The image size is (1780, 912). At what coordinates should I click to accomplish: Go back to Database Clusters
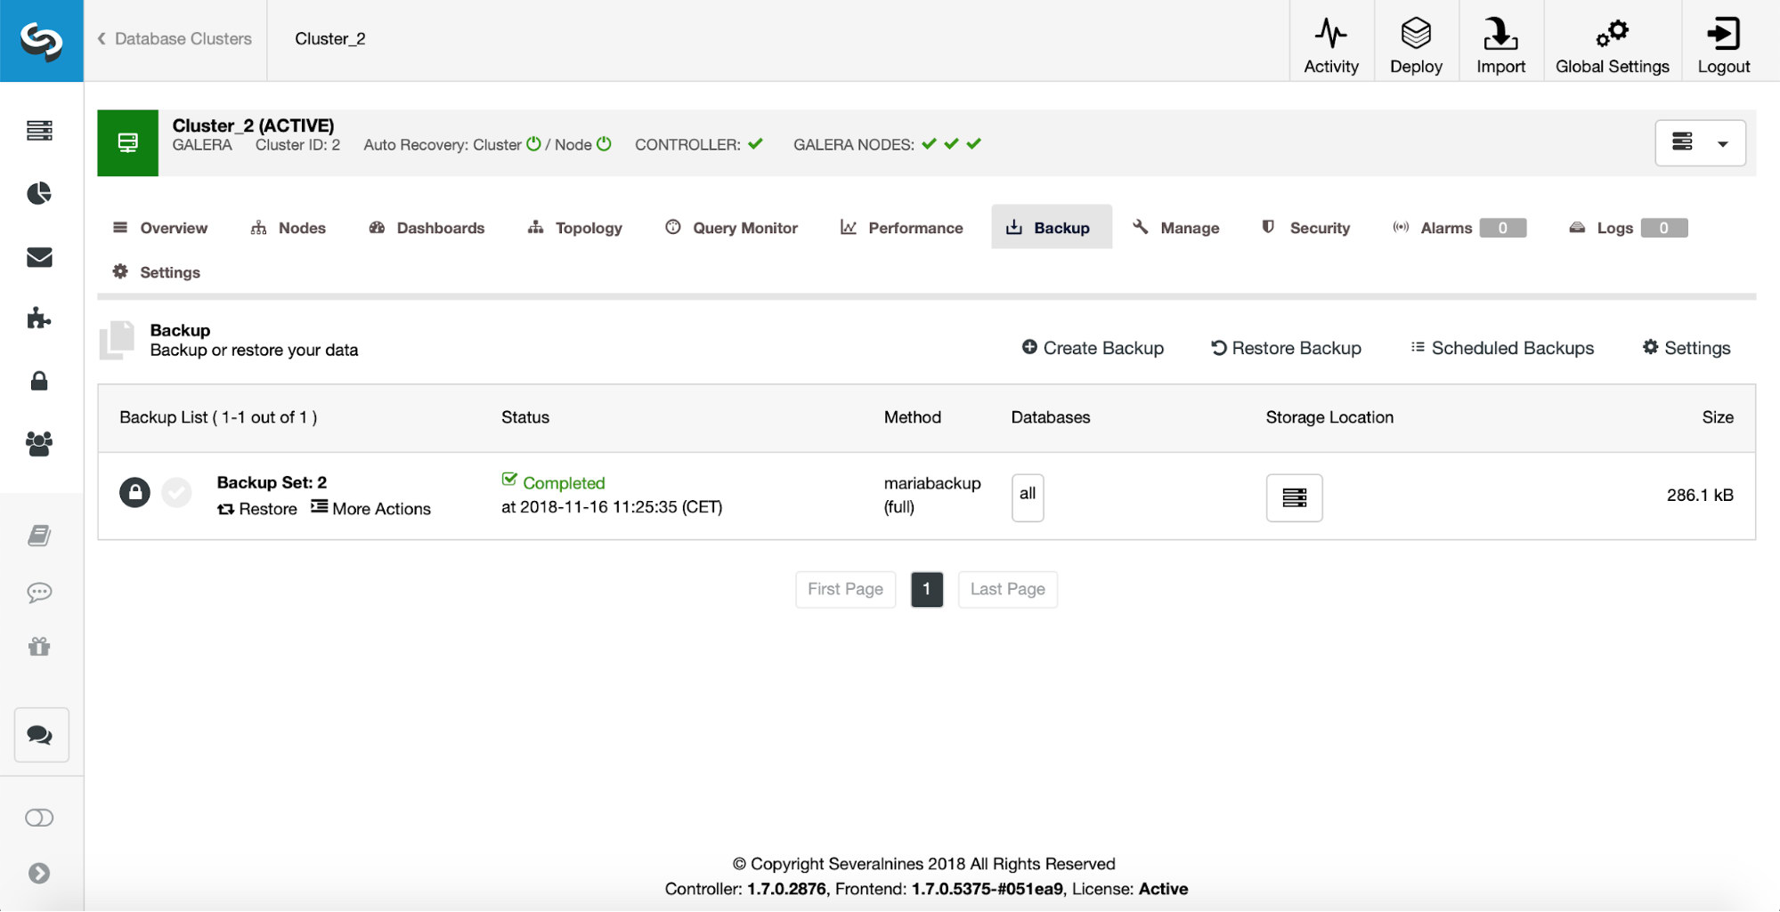tap(175, 39)
